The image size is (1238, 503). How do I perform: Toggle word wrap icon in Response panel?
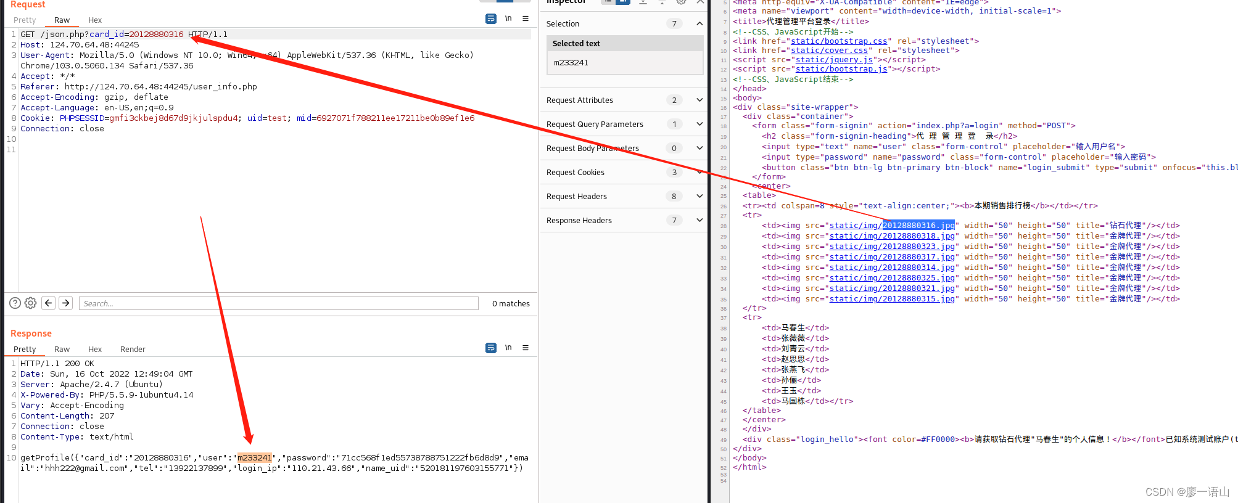coord(491,348)
